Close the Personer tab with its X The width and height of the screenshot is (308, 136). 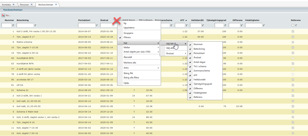32,4
